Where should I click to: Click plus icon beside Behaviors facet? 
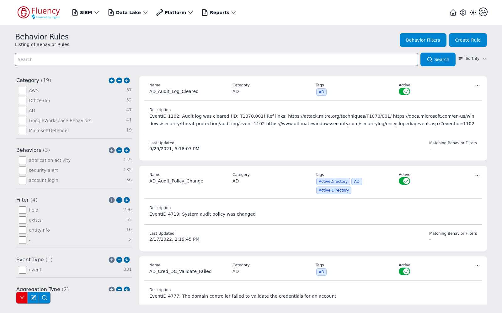click(x=112, y=150)
